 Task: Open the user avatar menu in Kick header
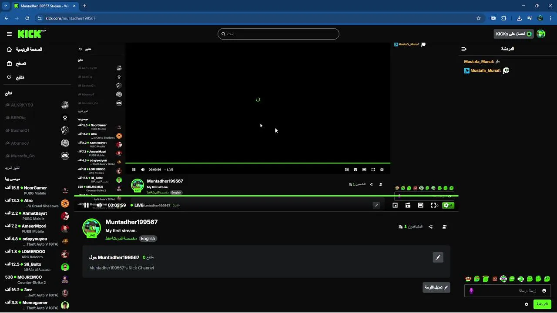click(x=541, y=34)
